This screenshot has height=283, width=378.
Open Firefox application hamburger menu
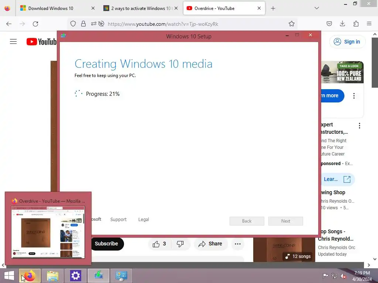click(x=369, y=24)
